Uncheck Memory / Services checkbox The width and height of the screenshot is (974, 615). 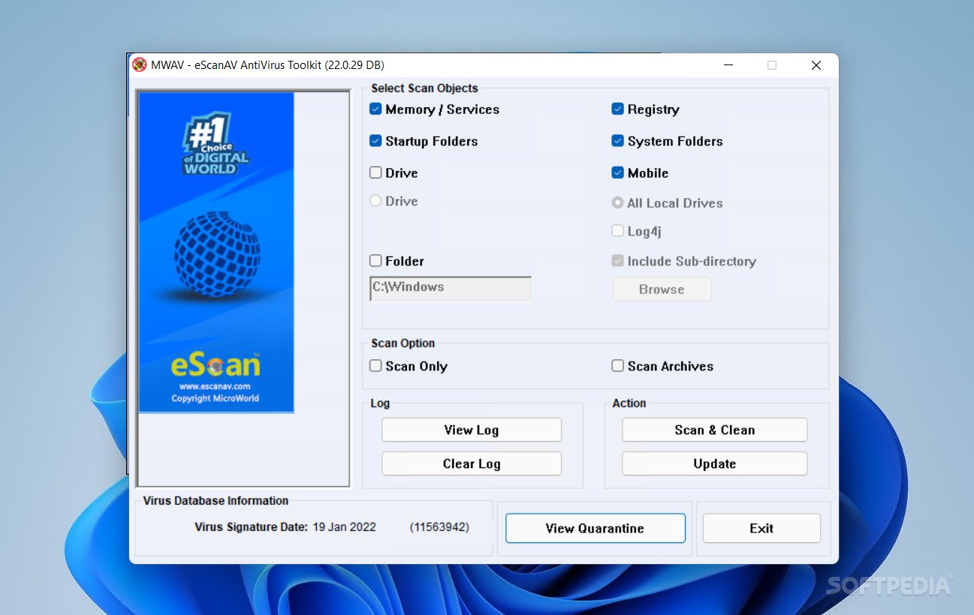click(375, 109)
